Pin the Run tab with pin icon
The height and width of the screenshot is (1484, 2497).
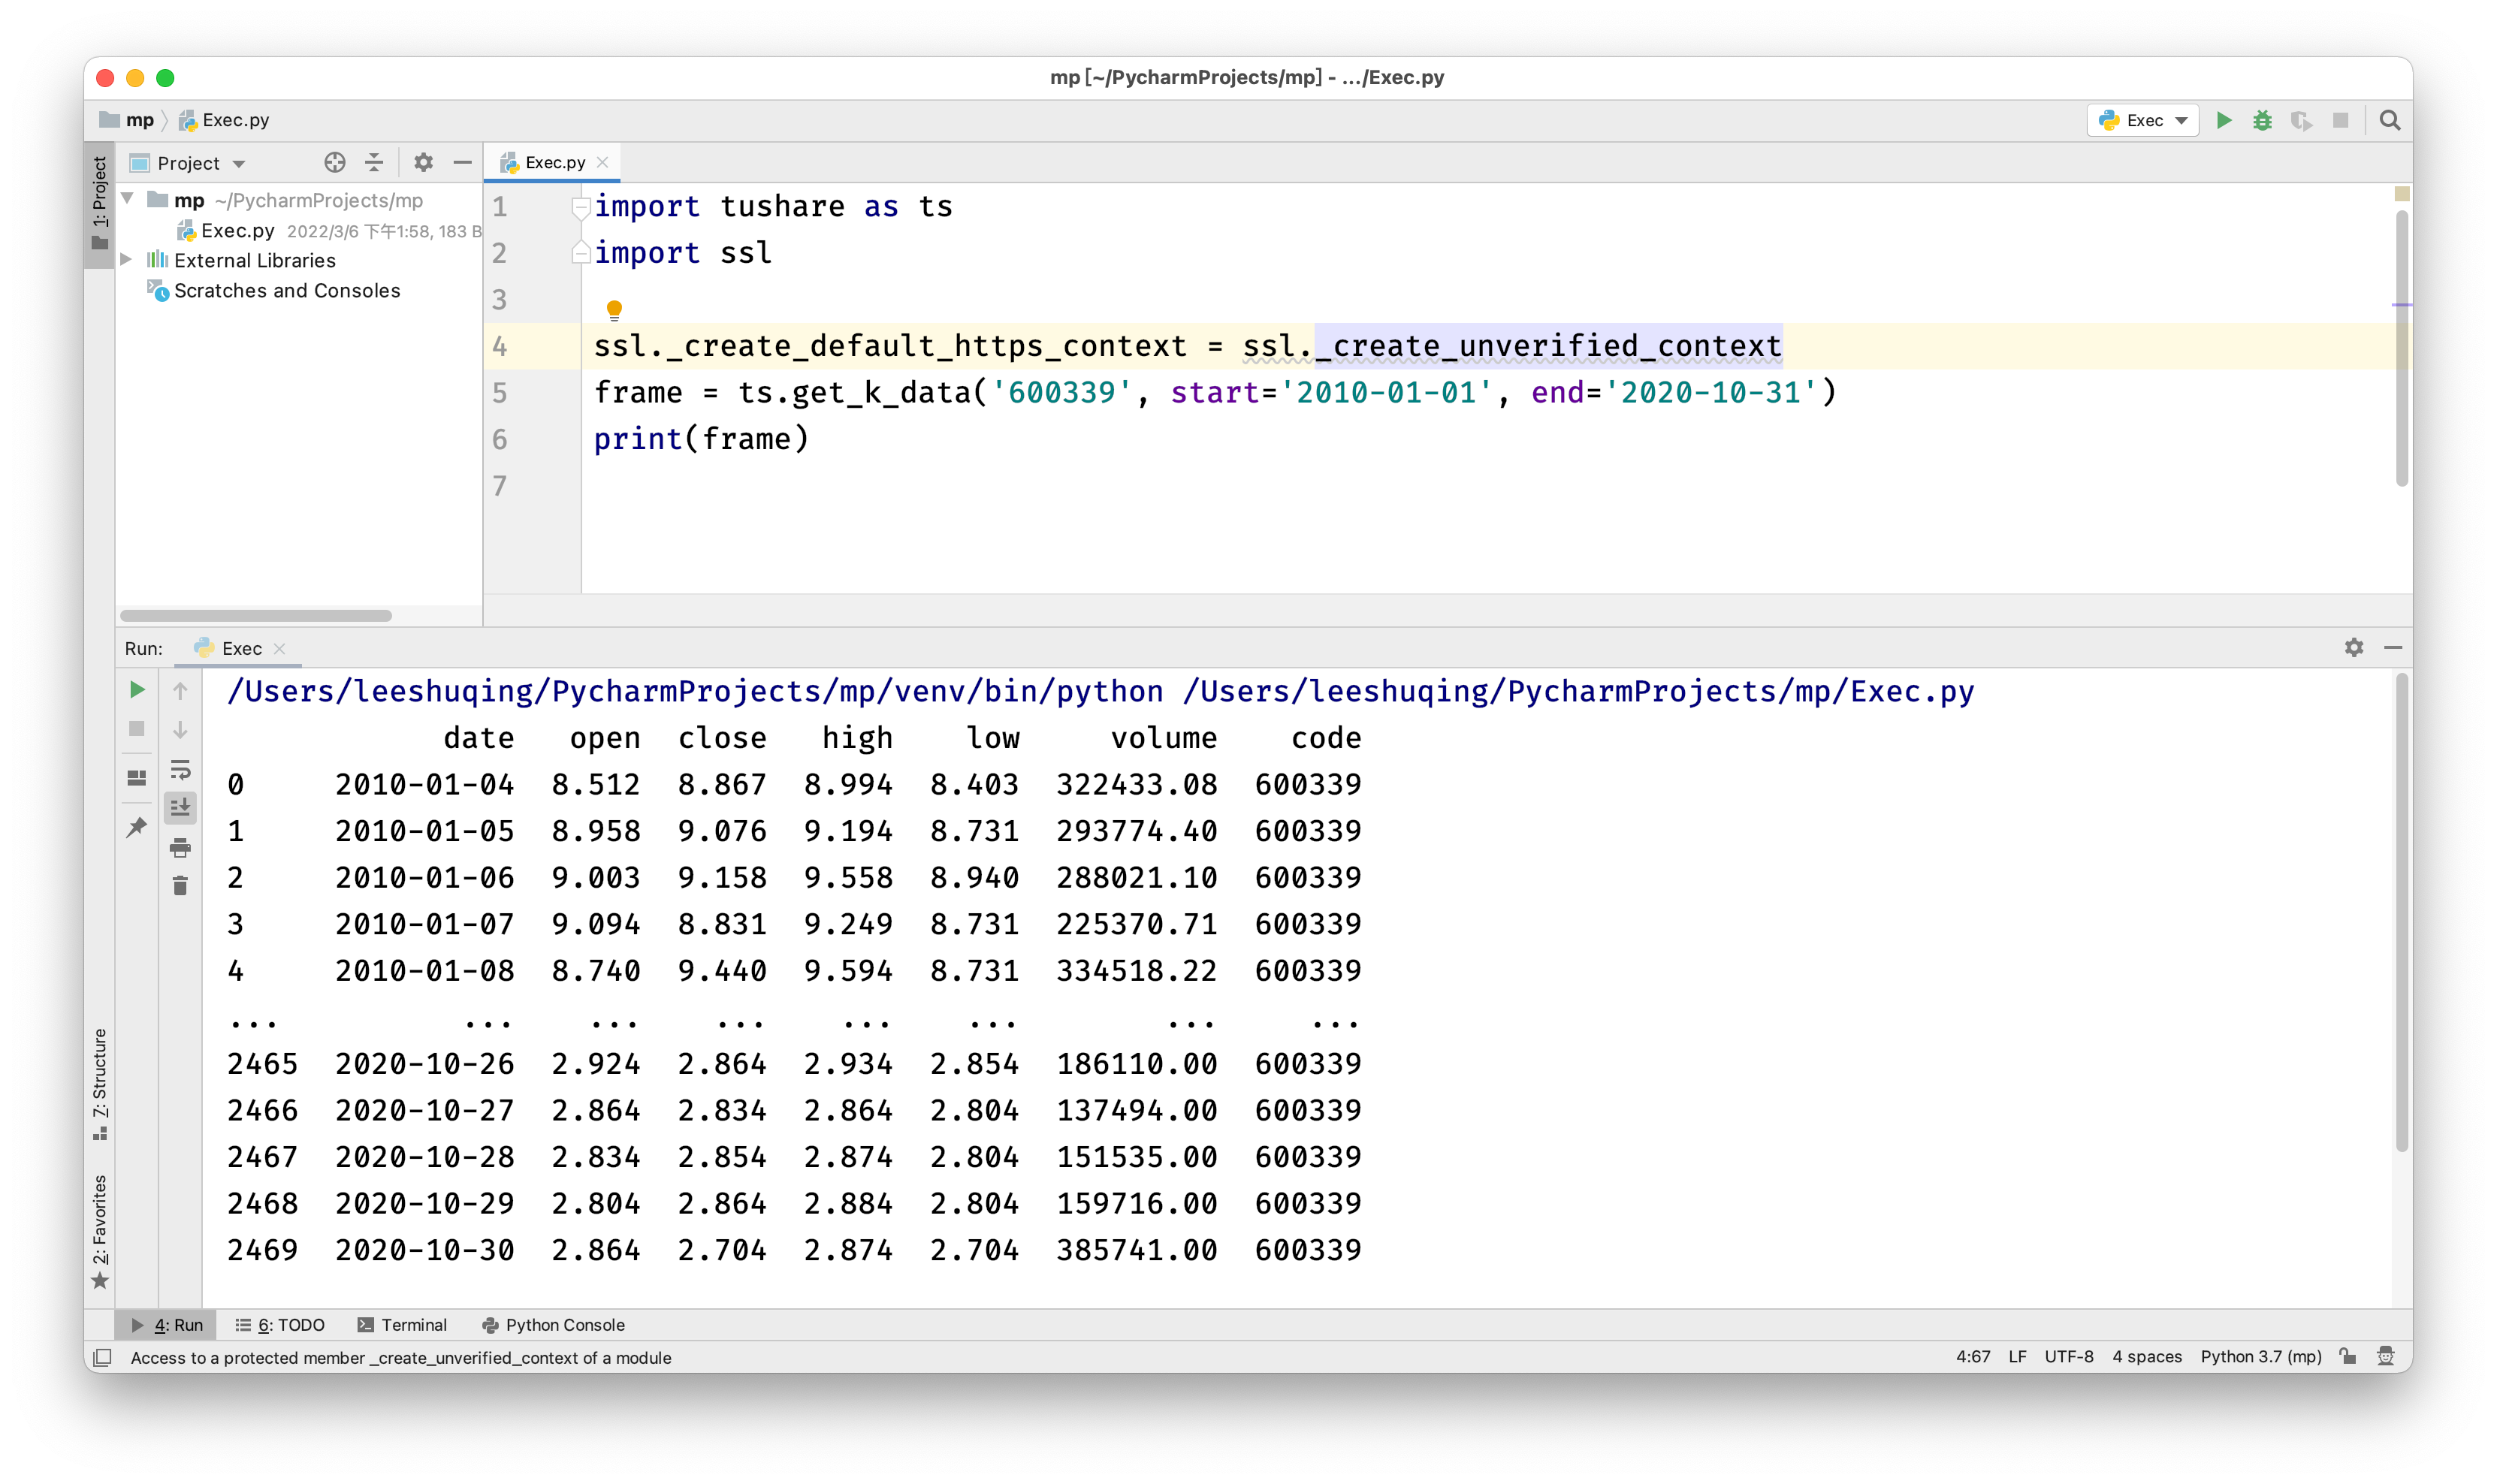[137, 827]
